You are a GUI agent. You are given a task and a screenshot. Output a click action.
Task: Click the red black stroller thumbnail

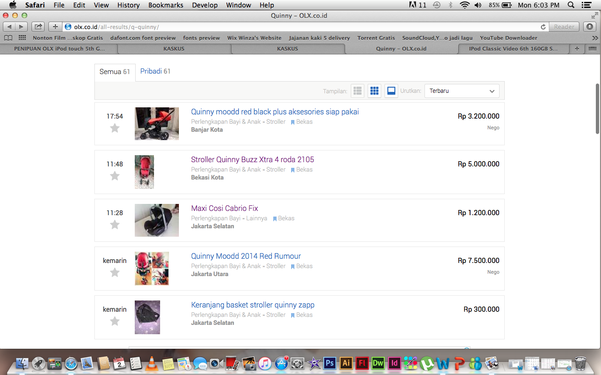(157, 124)
